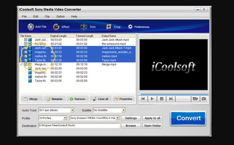
Task: Select output name 'the simpsons.mp4'
Action: coord(114,44)
